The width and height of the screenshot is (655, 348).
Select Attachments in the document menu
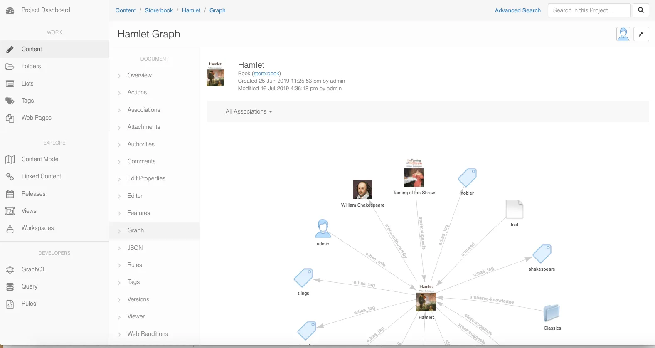(x=143, y=127)
